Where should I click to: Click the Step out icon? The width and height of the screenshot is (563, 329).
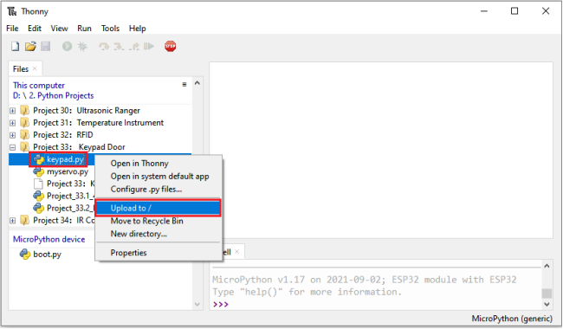[134, 46]
